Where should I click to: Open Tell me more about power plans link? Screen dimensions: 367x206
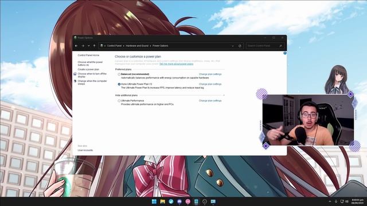click(x=176, y=64)
